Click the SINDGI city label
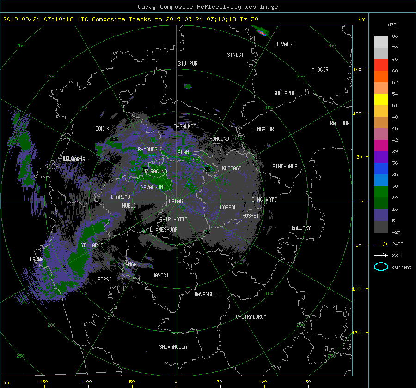The image size is (416, 388). click(235, 55)
